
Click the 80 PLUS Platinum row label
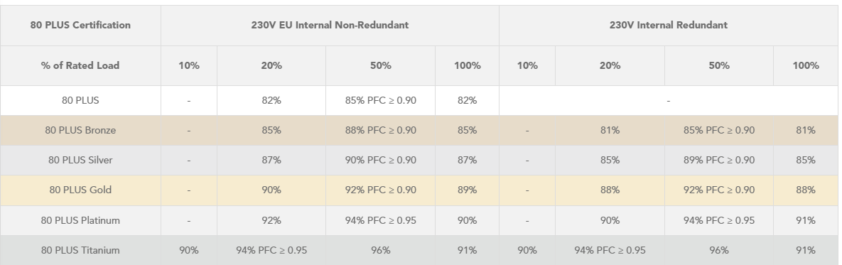[80, 220]
